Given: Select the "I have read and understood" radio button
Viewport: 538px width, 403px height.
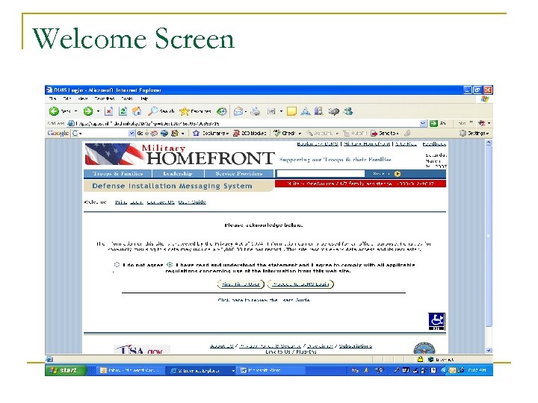Looking at the screenshot, I should (170, 264).
